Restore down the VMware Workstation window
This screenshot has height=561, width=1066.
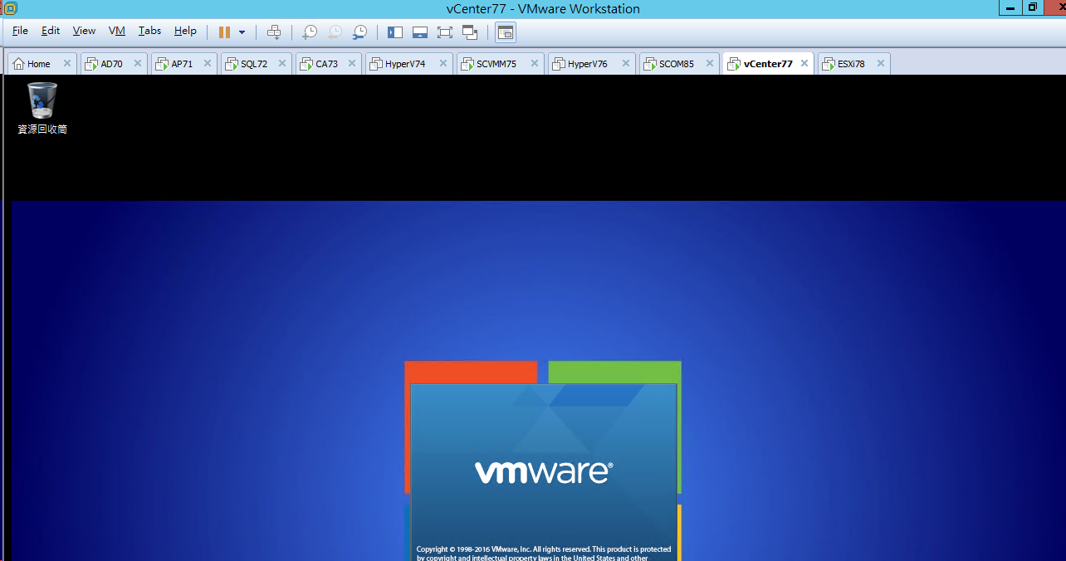[x=1032, y=7]
